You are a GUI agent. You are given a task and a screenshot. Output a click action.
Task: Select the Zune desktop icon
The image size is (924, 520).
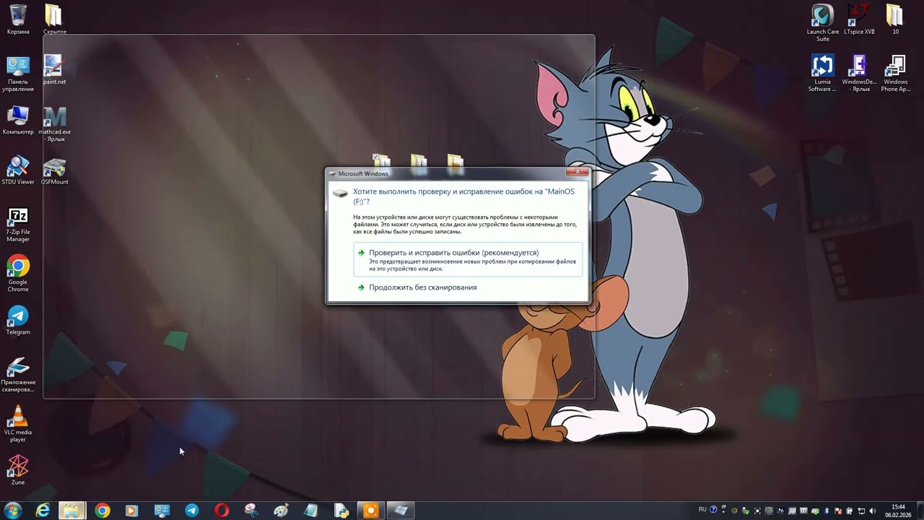pos(18,470)
